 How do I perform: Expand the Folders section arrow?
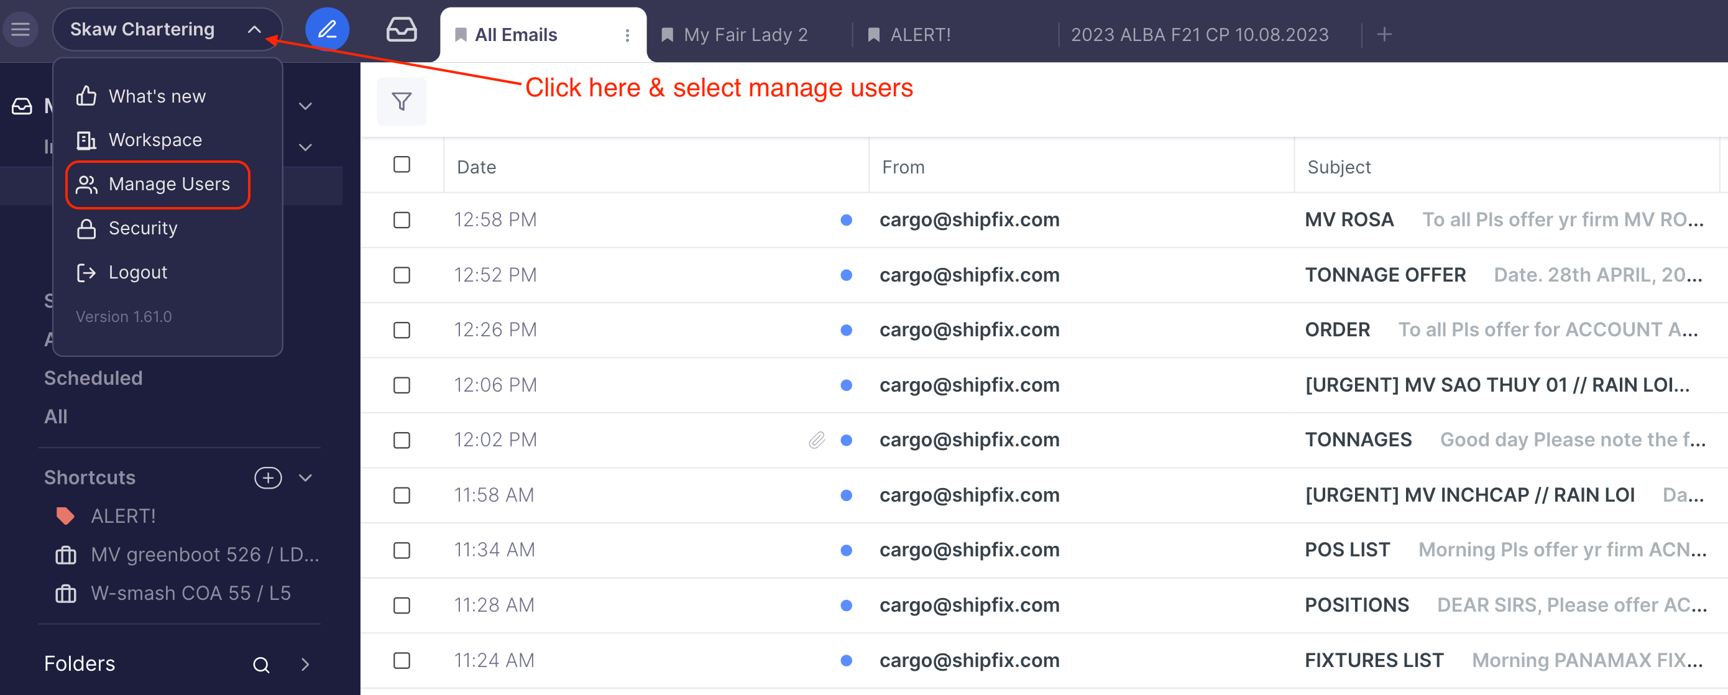[x=305, y=664]
